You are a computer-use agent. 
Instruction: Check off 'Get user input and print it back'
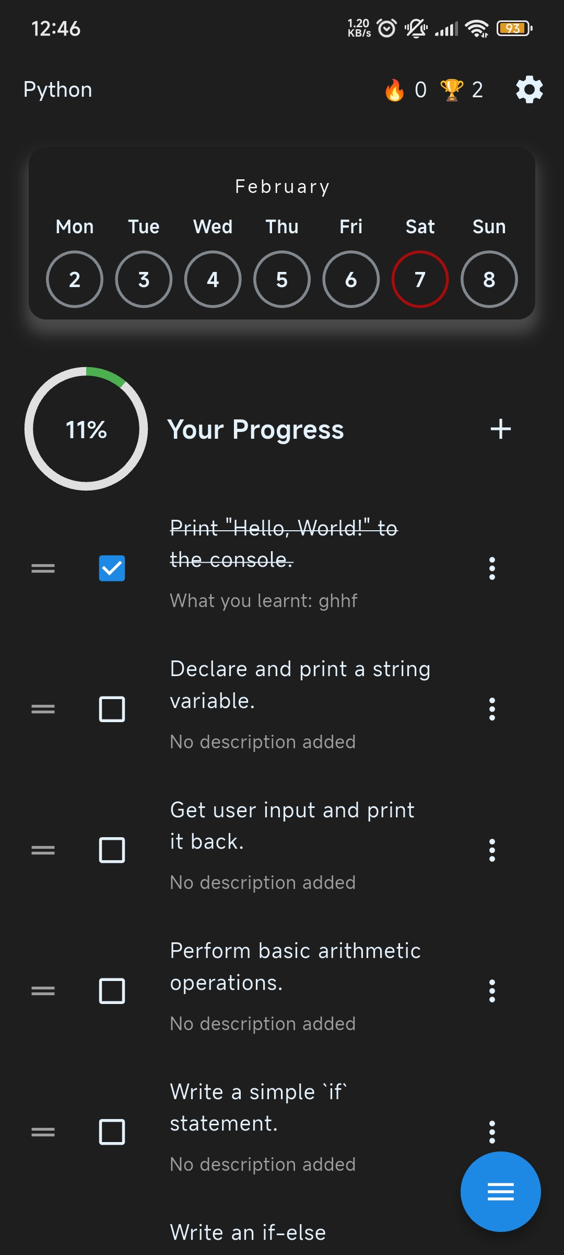(112, 851)
